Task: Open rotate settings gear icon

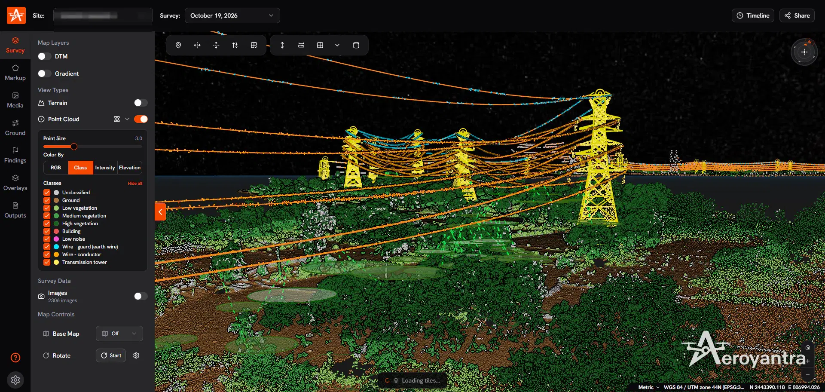Action: (x=136, y=355)
